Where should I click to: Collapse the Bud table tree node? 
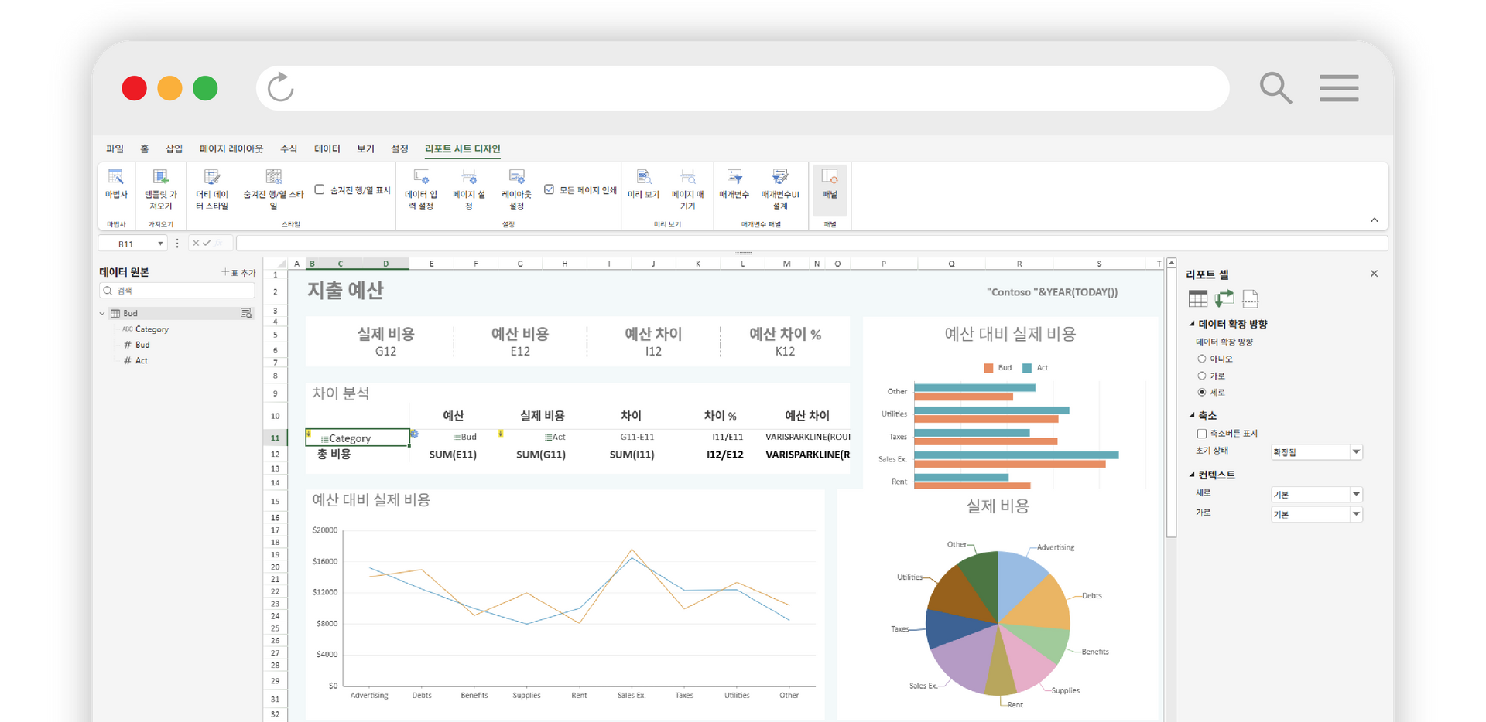(x=102, y=313)
